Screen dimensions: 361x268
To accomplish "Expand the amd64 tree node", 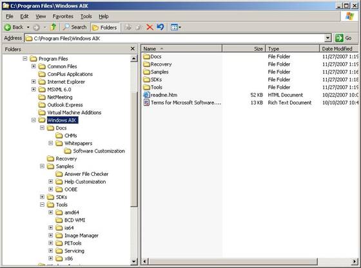I will (51, 213).
